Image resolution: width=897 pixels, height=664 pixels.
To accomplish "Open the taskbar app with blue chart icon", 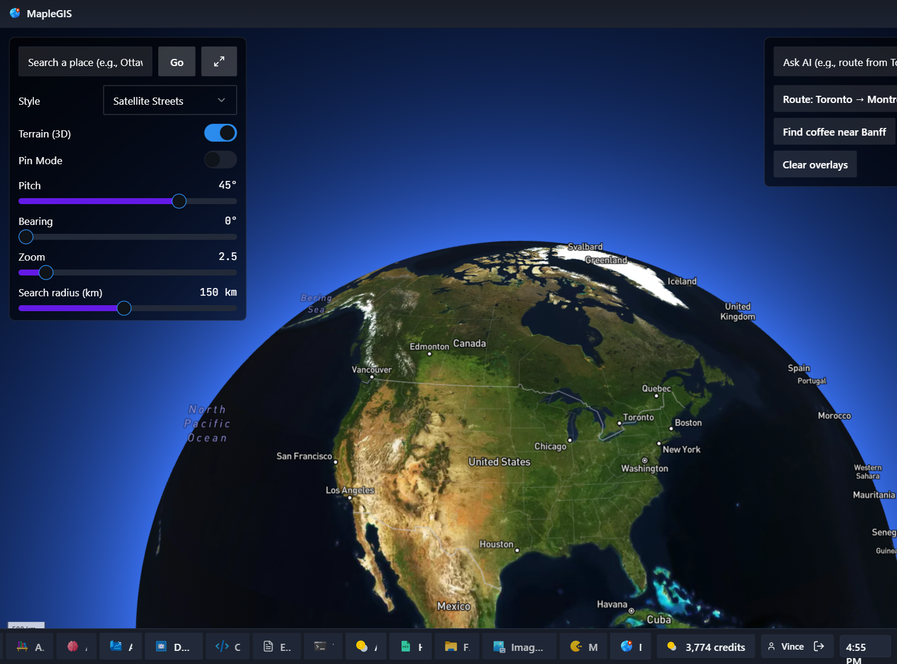I will 121,647.
